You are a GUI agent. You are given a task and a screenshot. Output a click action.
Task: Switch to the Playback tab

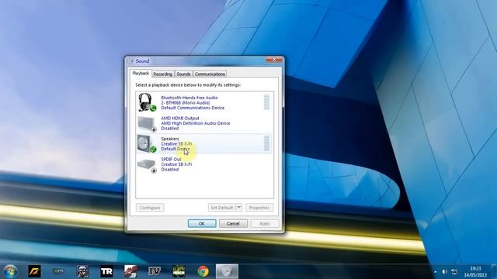coord(141,73)
